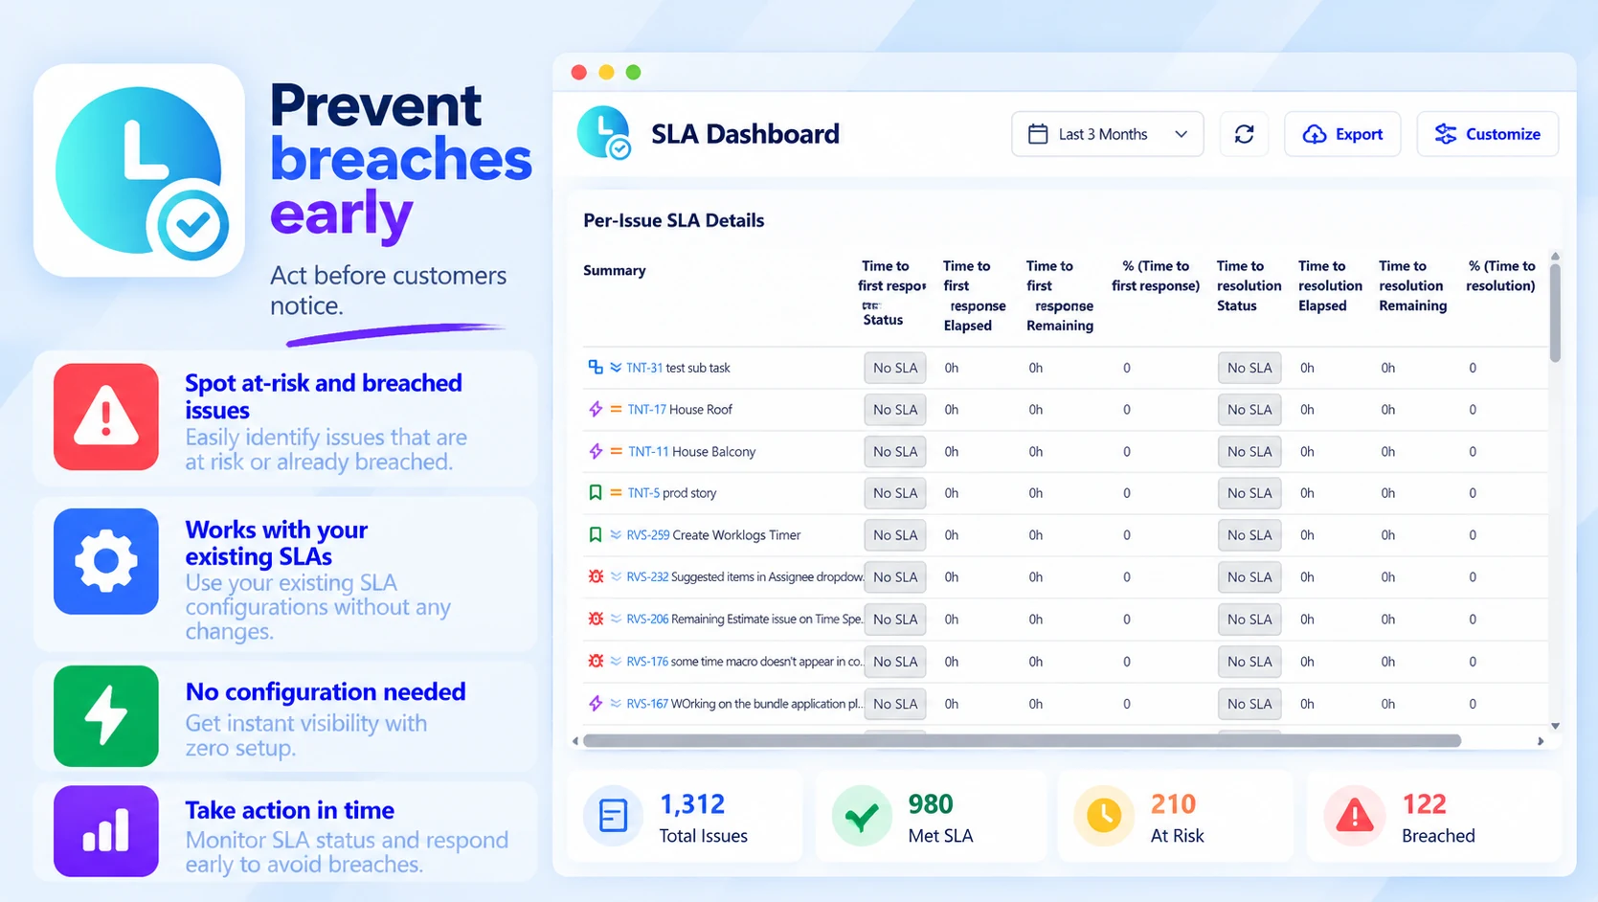The width and height of the screenshot is (1598, 902).
Task: Open issue link TNT-5
Action: [643, 493]
